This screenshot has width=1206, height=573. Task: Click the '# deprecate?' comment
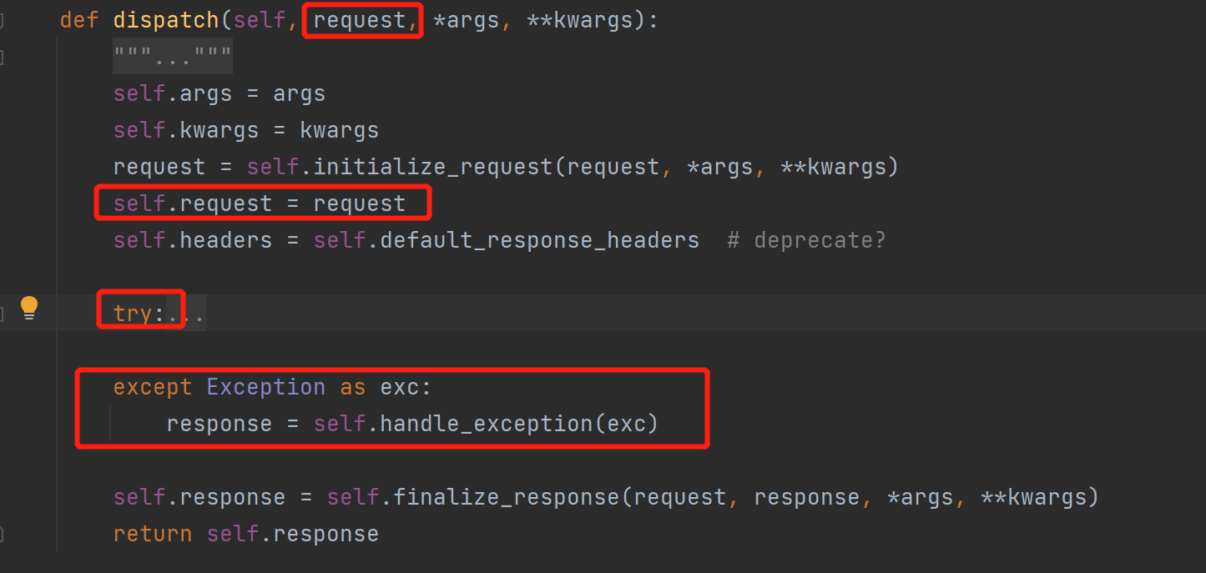click(x=806, y=240)
